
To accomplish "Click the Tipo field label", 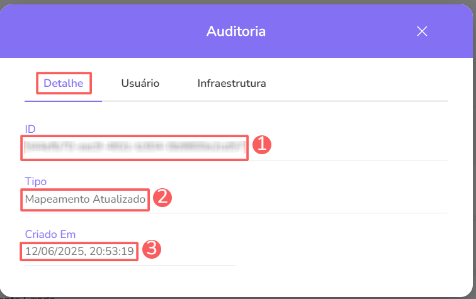I will coord(35,181).
